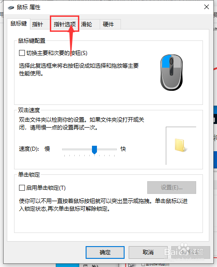Click the apply button behind the watermark
Viewport: 217px width, 267px height.
click(x=191, y=252)
